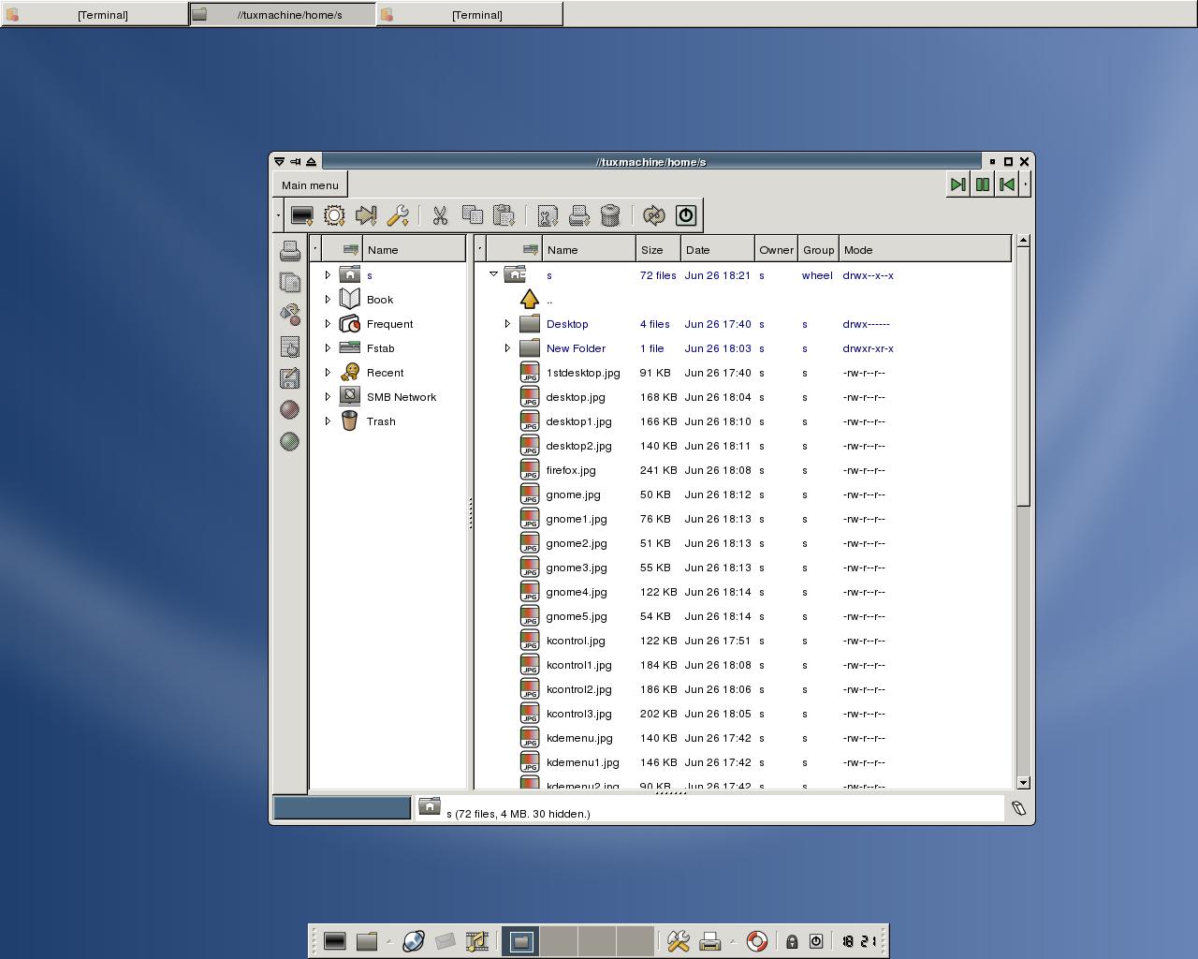1198x959 pixels.
Task: Lock screen with the padlock panel icon
Action: click(x=792, y=941)
